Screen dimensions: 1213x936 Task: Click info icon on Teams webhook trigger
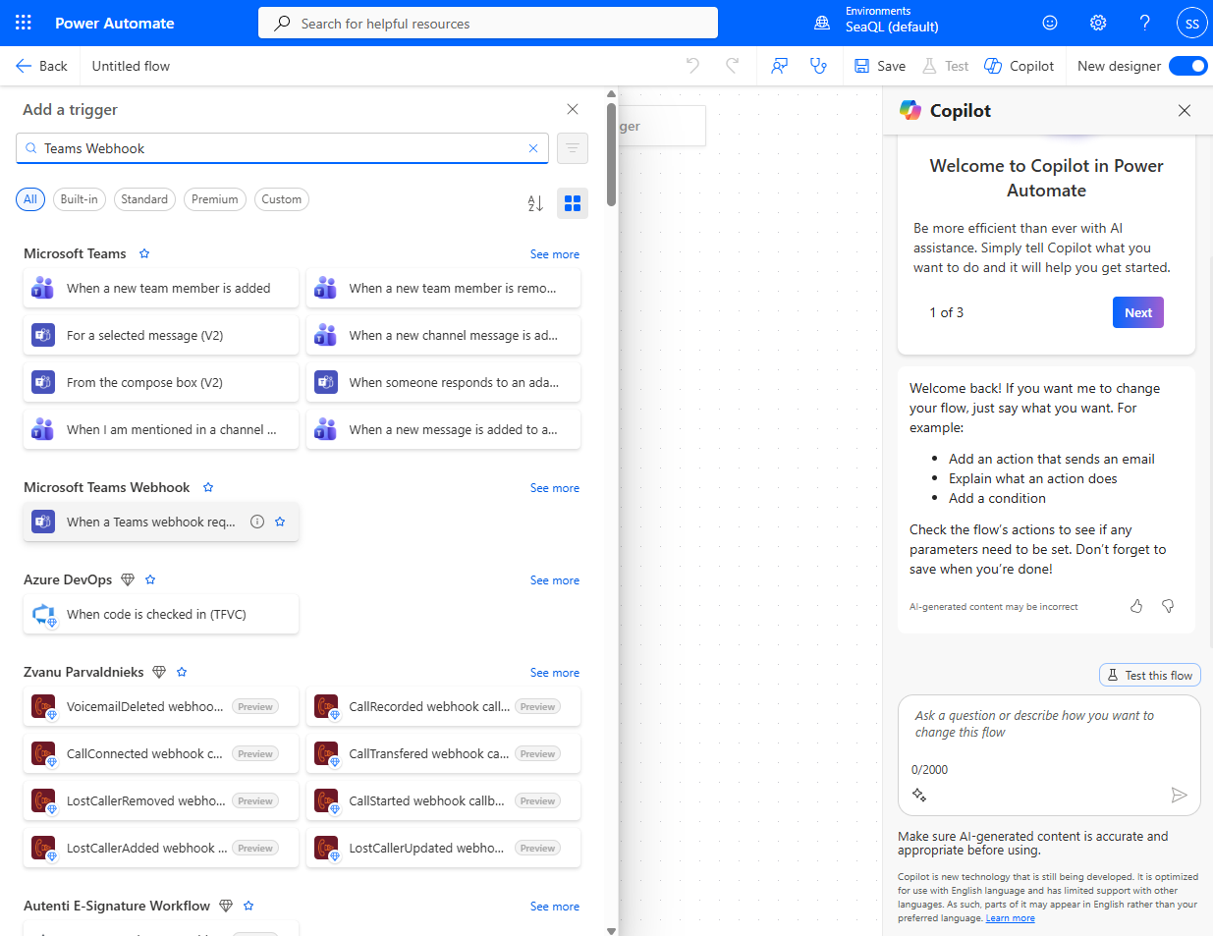tap(257, 522)
